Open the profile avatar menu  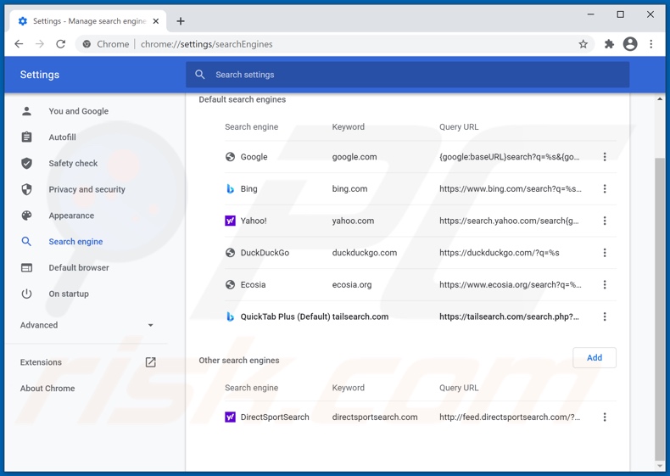click(x=630, y=44)
